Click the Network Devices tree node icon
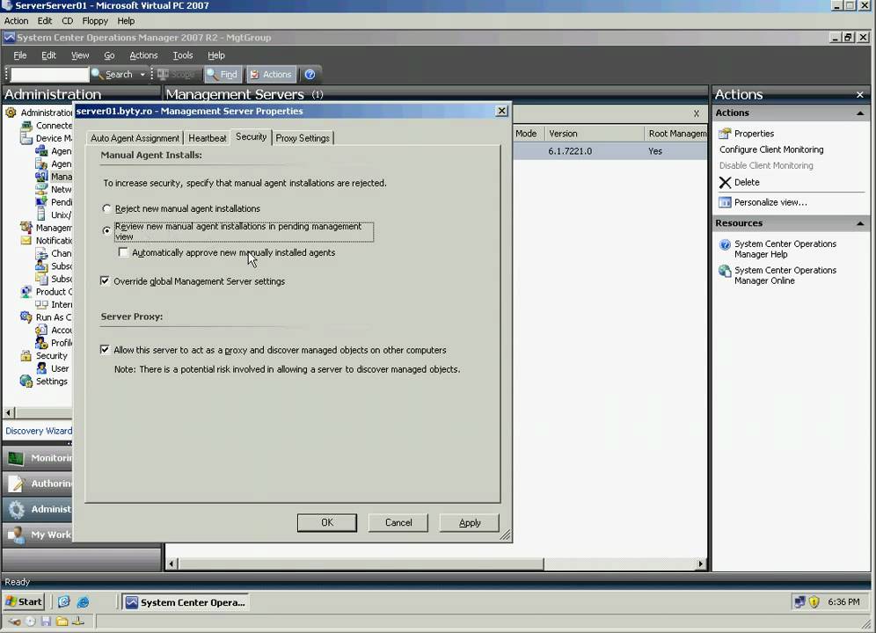 41,189
